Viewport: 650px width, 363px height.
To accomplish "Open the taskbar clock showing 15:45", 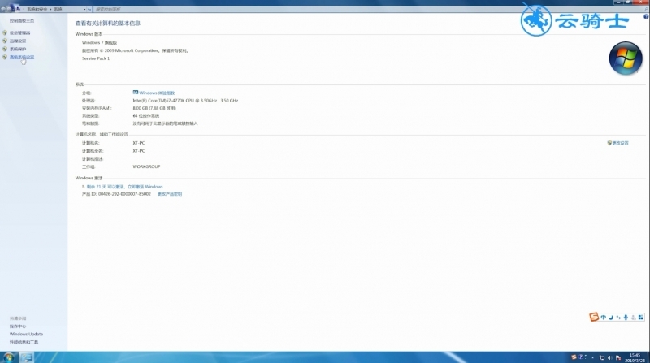I will pos(635,357).
